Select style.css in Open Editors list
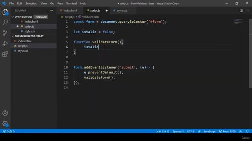 pyautogui.click(x=33, y=31)
